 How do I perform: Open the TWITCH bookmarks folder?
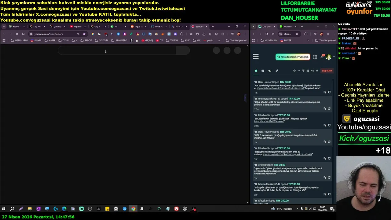[172, 40]
